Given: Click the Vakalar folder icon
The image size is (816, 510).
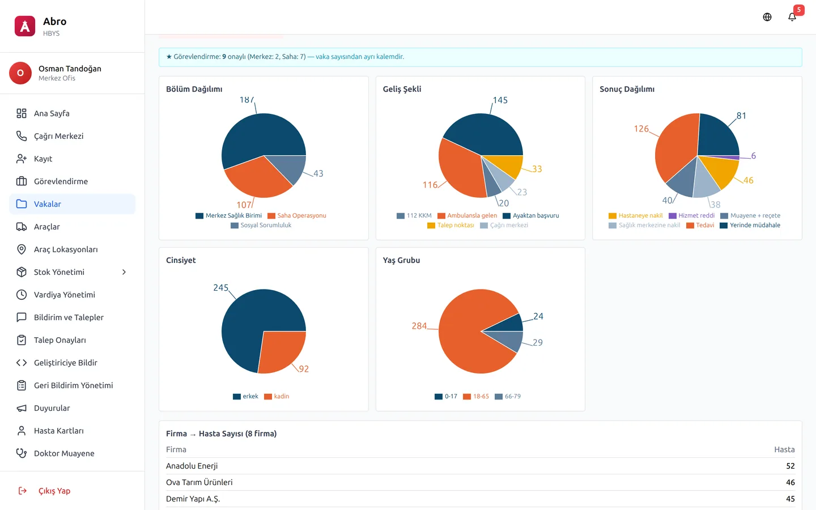Looking at the screenshot, I should (22, 204).
